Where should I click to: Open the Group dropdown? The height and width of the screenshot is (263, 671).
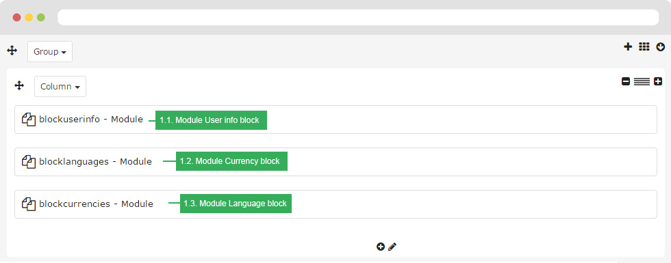coord(50,52)
